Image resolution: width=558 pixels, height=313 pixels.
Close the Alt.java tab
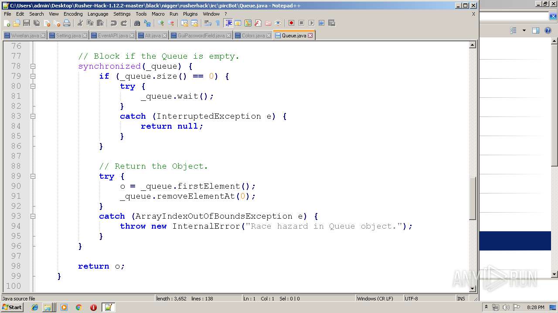click(x=164, y=36)
